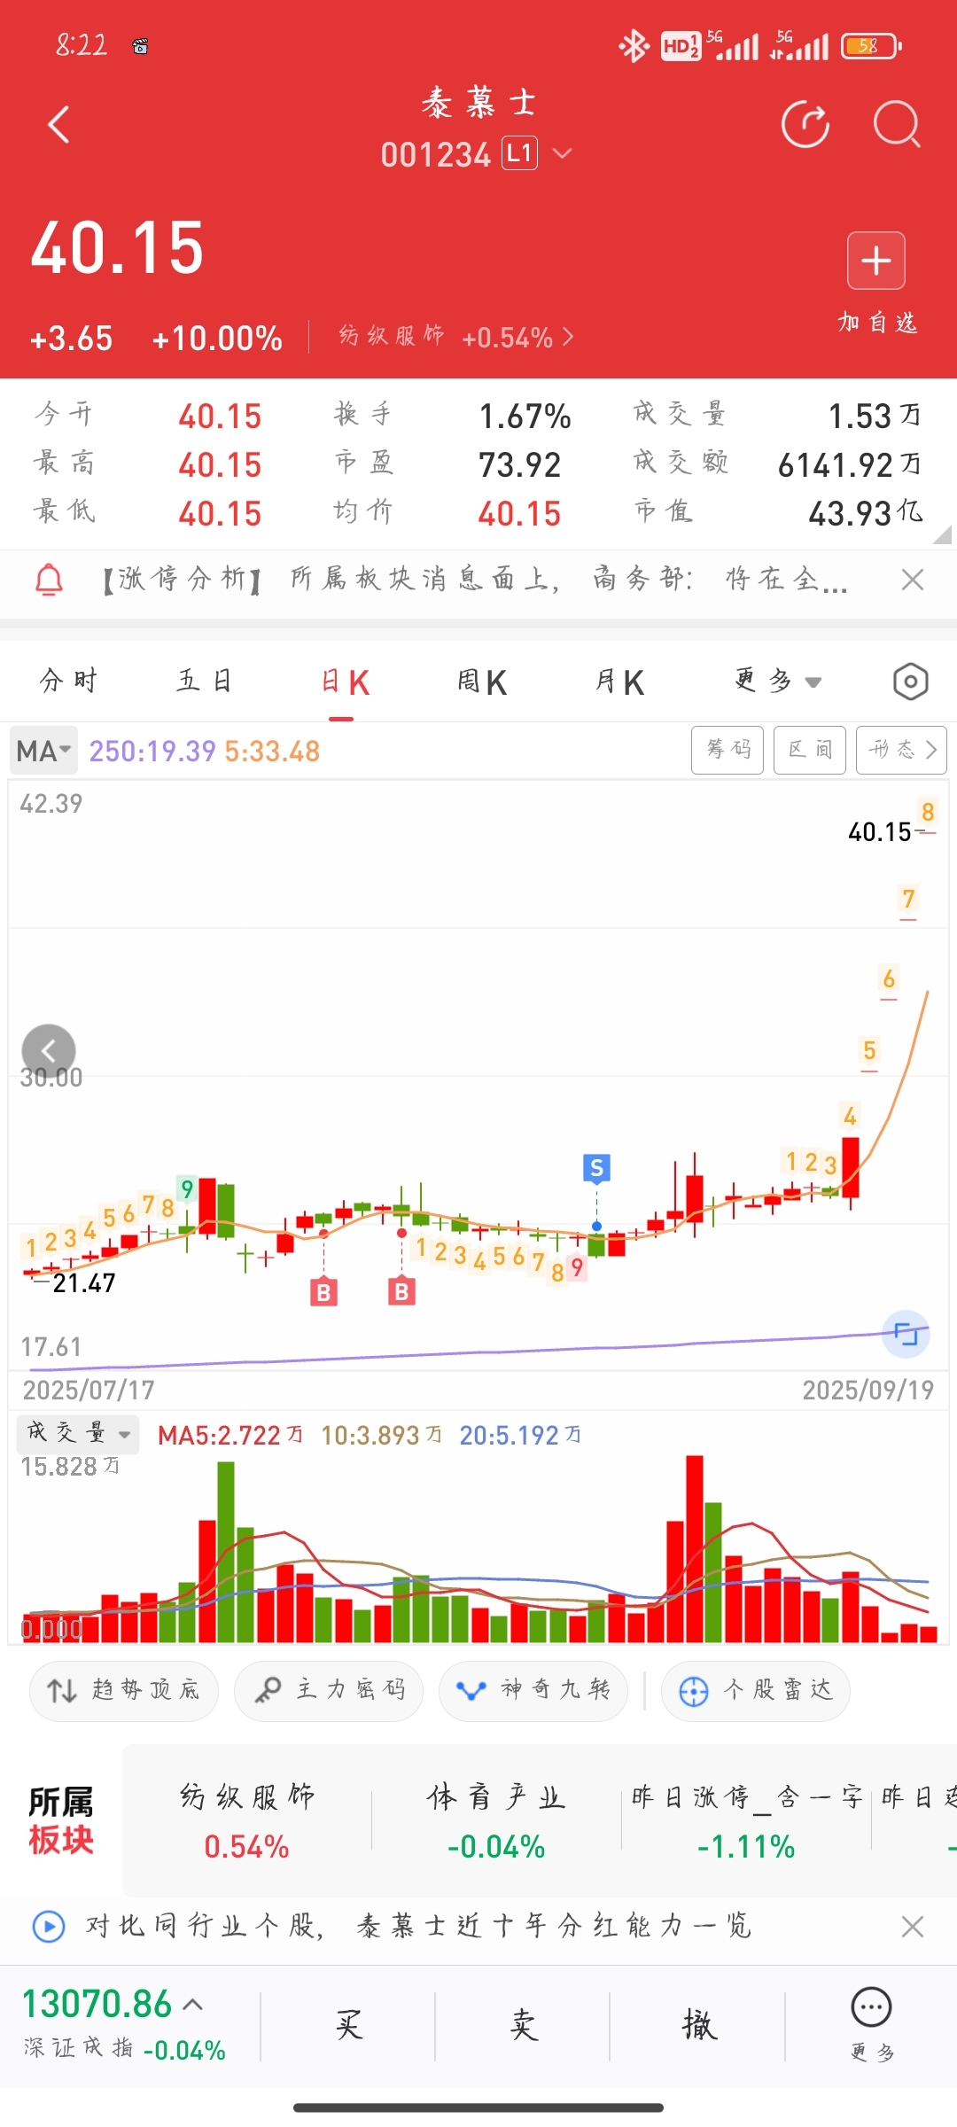Viewport: 957px width, 2127px height.
Task: Tap the Bluetooth icon in status bar
Action: tap(634, 45)
